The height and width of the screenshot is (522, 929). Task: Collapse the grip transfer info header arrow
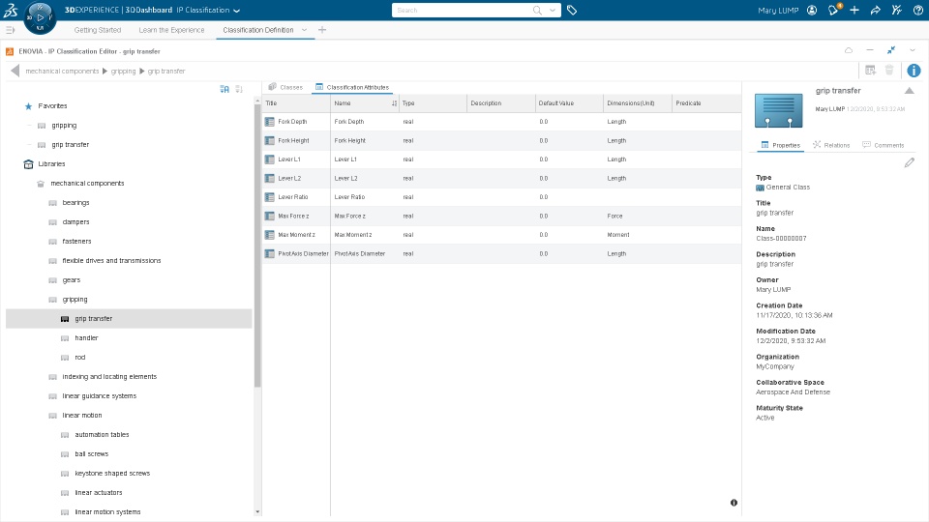pos(909,91)
